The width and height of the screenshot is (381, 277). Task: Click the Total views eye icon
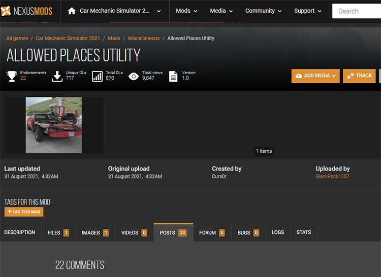[x=134, y=77]
